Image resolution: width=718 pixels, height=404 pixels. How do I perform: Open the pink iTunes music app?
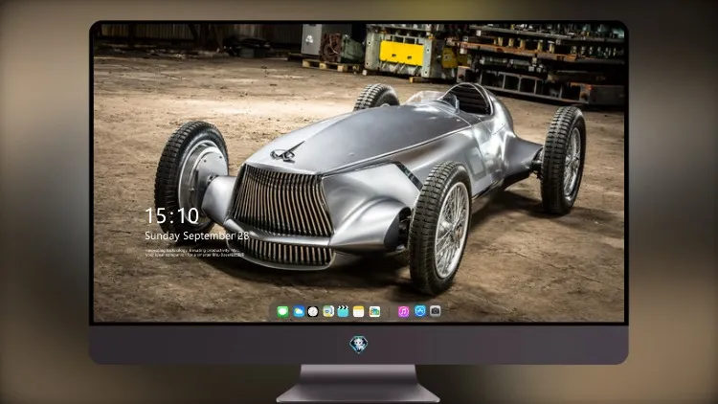click(403, 311)
